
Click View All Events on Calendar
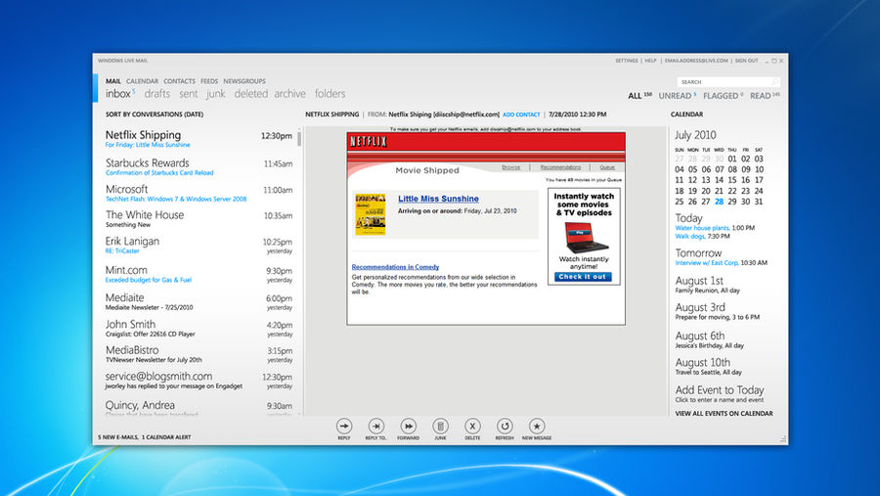point(724,414)
